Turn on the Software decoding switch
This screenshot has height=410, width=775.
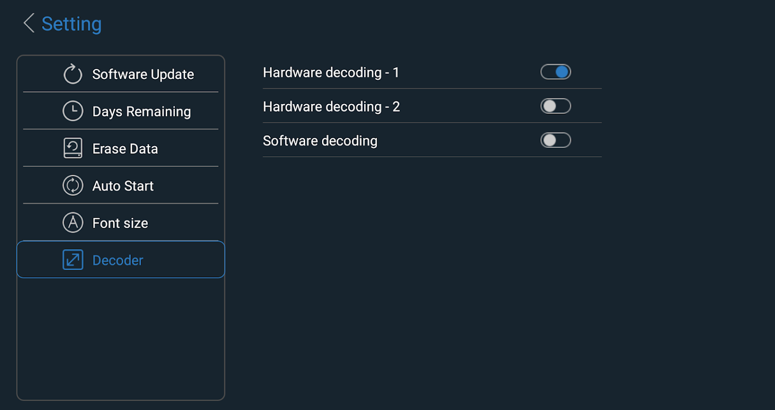555,140
